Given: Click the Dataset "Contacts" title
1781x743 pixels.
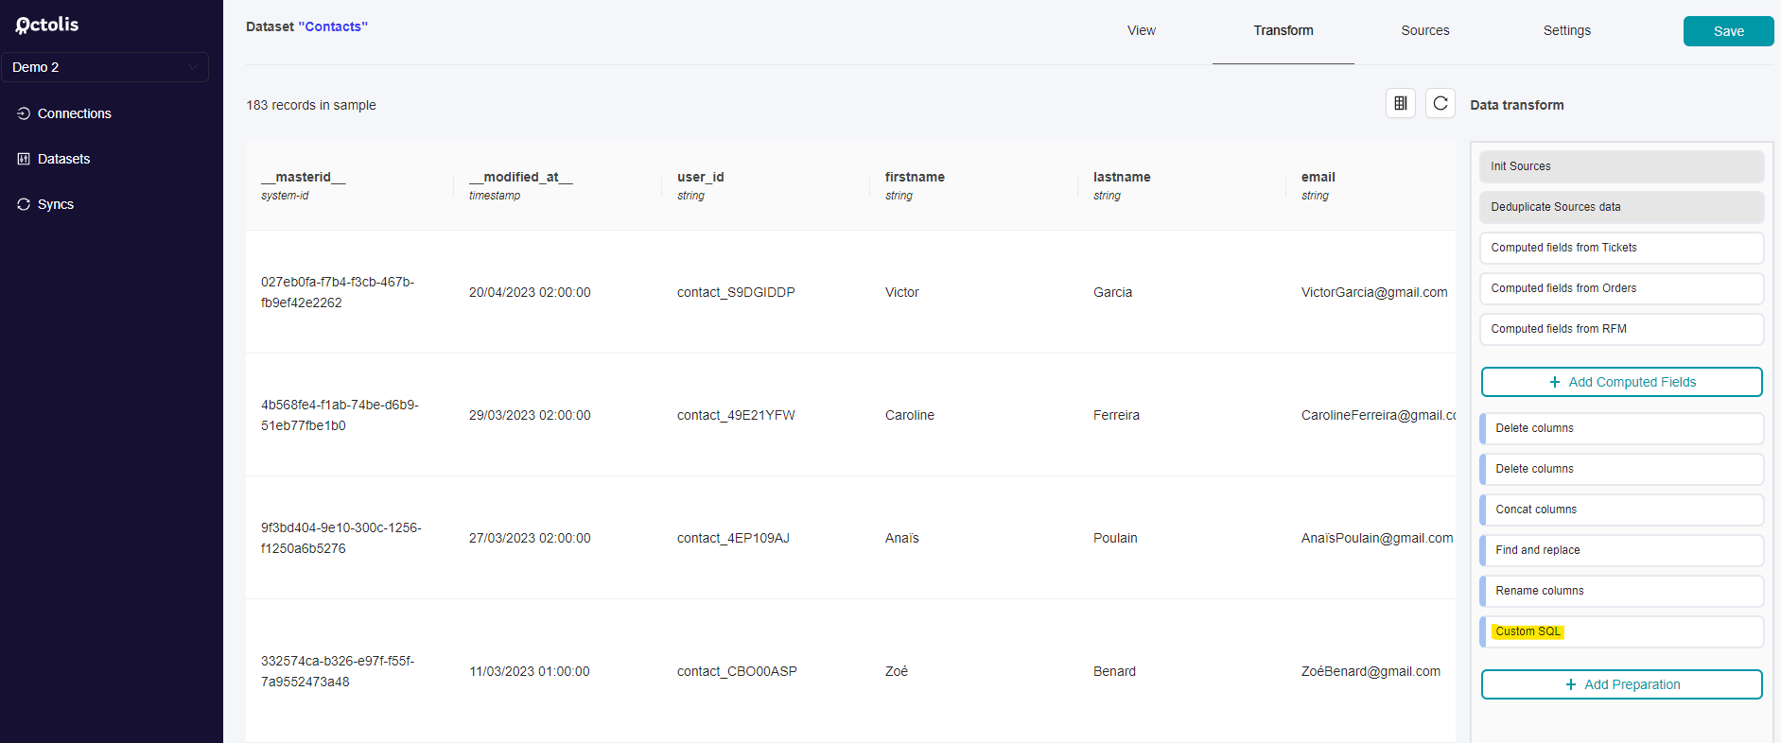Looking at the screenshot, I should tap(306, 26).
